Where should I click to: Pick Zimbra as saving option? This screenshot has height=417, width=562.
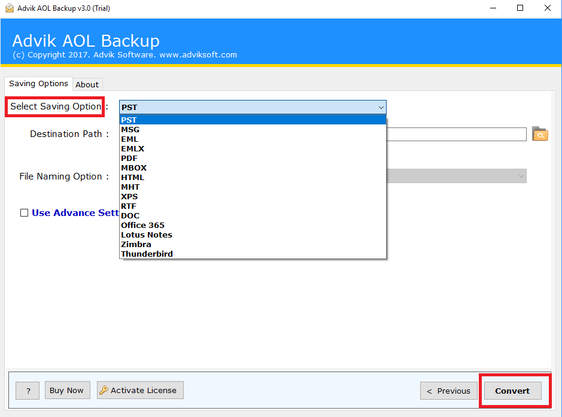(x=253, y=244)
